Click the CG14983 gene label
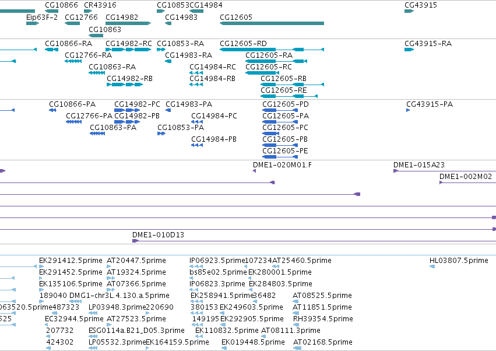496x351 pixels. (181, 17)
